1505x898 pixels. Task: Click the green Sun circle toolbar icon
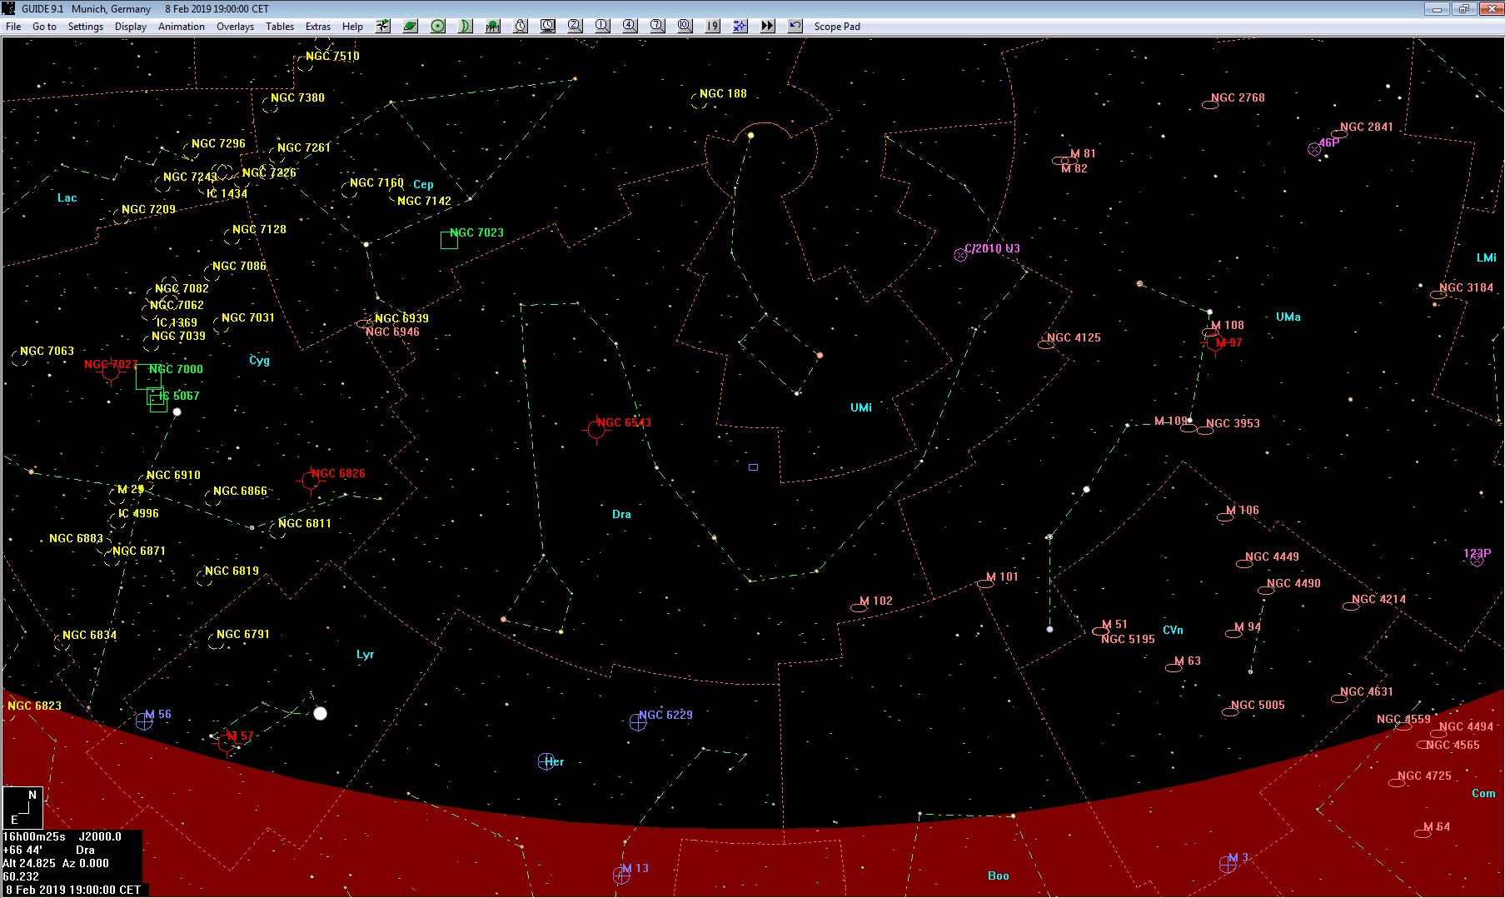point(438,26)
